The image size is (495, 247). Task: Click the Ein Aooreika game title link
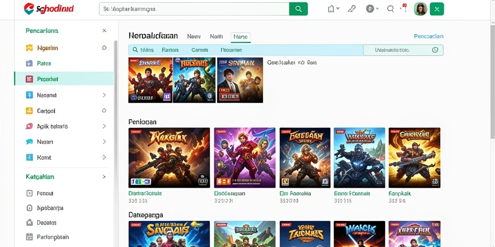(x=295, y=193)
